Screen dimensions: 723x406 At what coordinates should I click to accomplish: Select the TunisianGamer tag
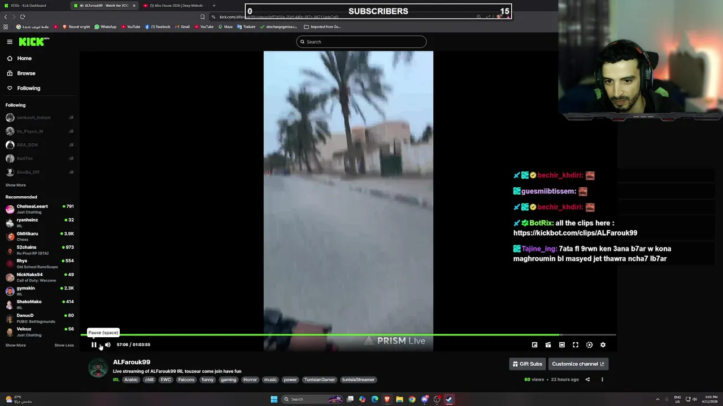tap(320, 379)
